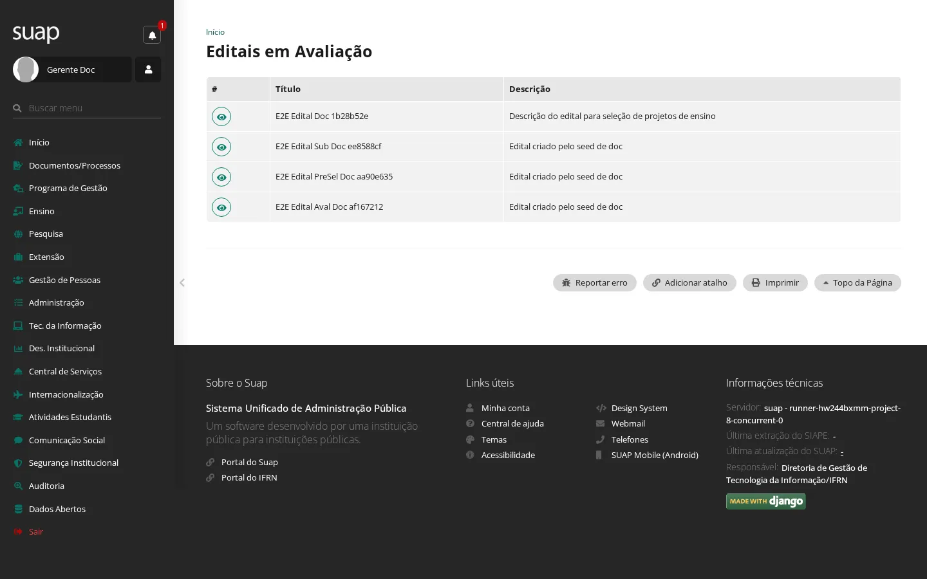Image resolution: width=927 pixels, height=579 pixels.
Task: Click the Imprimir button
Action: (775, 282)
